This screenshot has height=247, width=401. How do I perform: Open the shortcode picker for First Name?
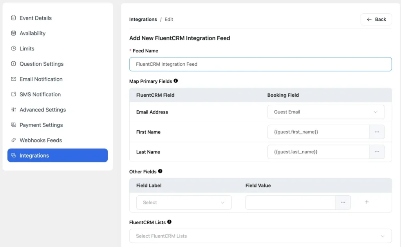[377, 132]
